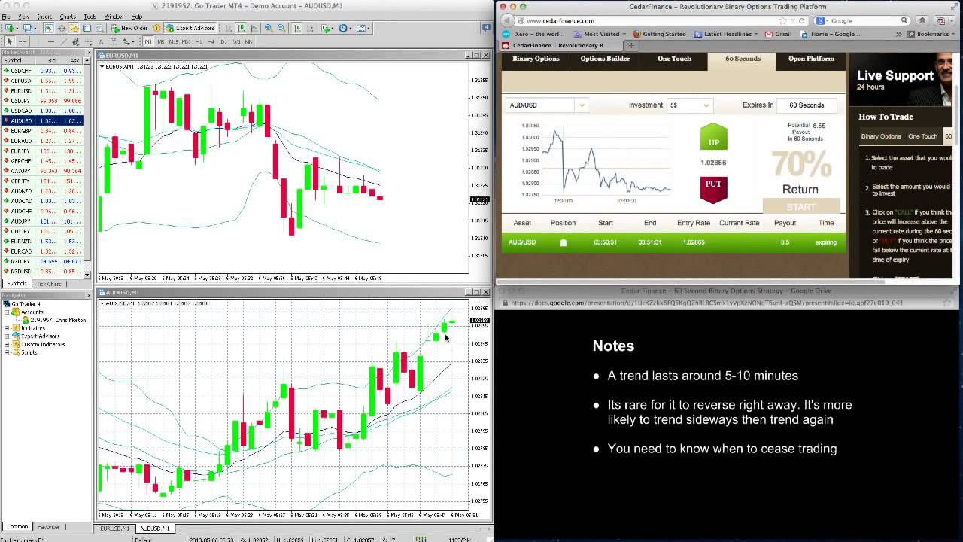Toggle Expert Advisors in the MT4 toolbar
Image resolution: width=963 pixels, height=542 pixels.
[x=190, y=28]
